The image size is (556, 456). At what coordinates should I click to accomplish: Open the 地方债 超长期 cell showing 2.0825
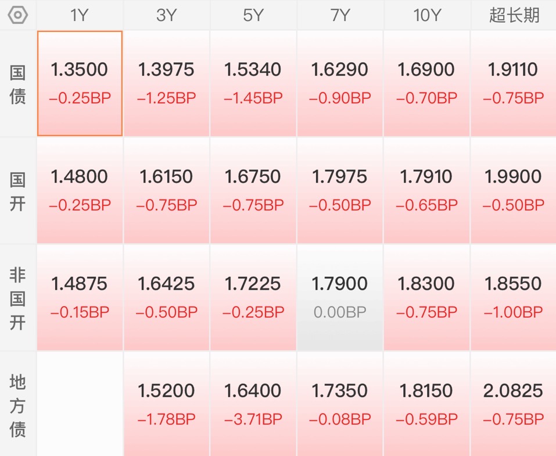[x=514, y=404]
